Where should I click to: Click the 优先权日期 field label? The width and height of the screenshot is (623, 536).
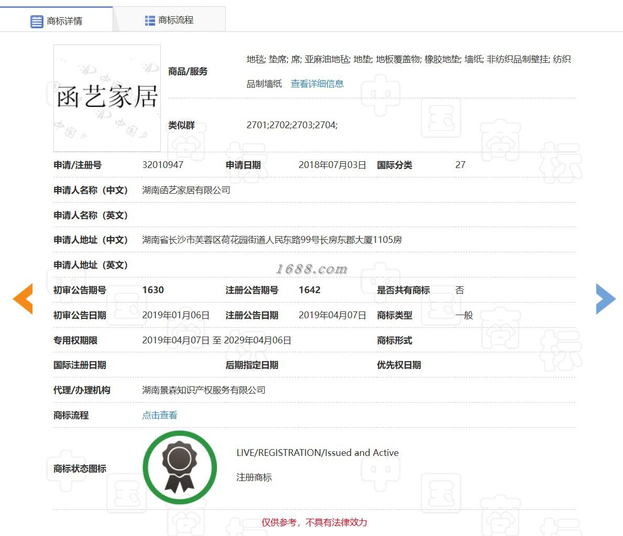coord(399,365)
